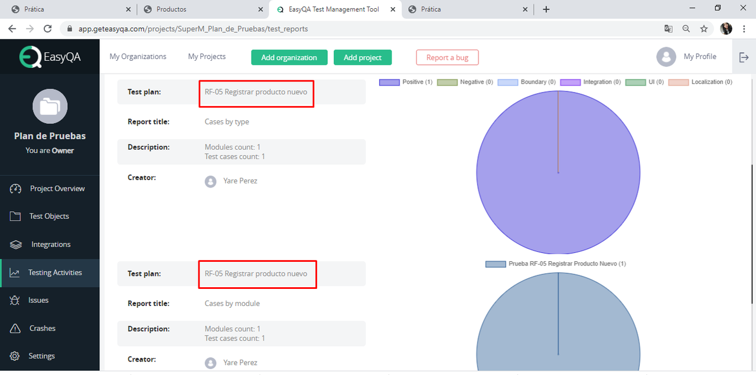Click the My Profile avatar icon
The width and height of the screenshot is (756, 375).
[666, 57]
